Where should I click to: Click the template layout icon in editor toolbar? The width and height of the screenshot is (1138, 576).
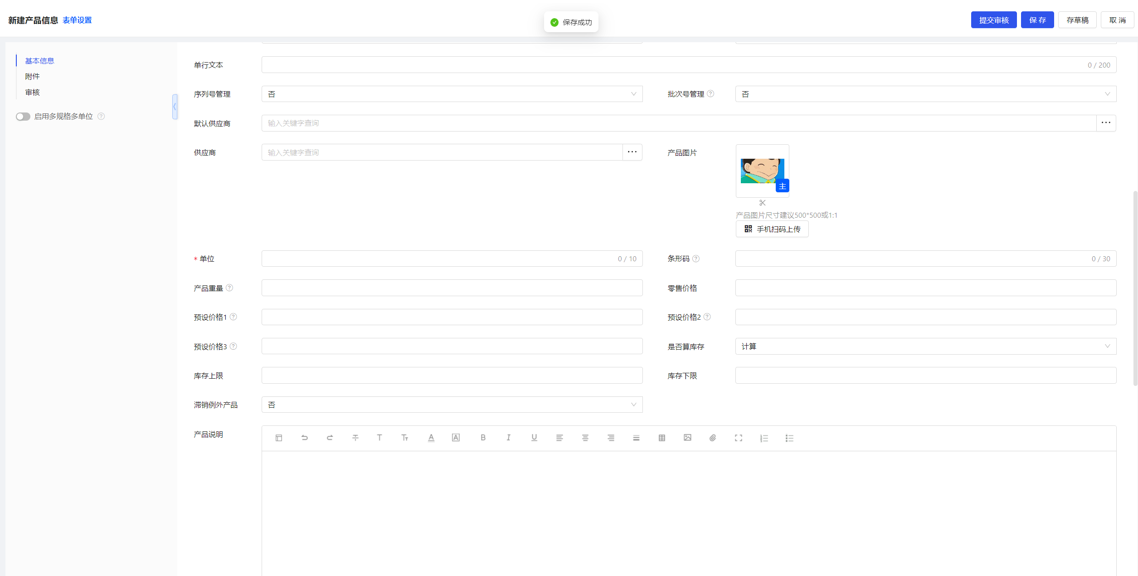point(279,438)
